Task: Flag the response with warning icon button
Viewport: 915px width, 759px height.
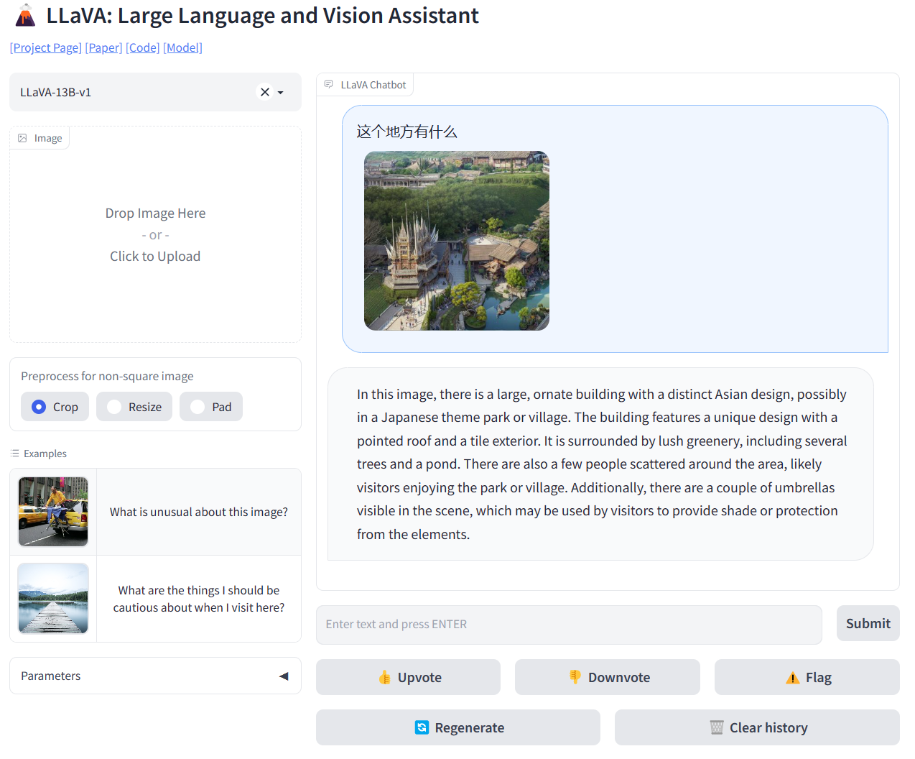Action: coord(807,677)
